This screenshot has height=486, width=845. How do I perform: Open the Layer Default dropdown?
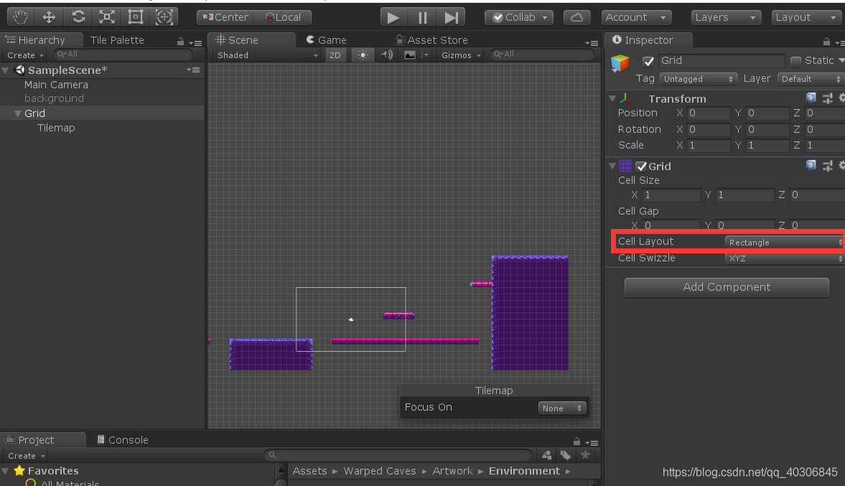(x=811, y=79)
